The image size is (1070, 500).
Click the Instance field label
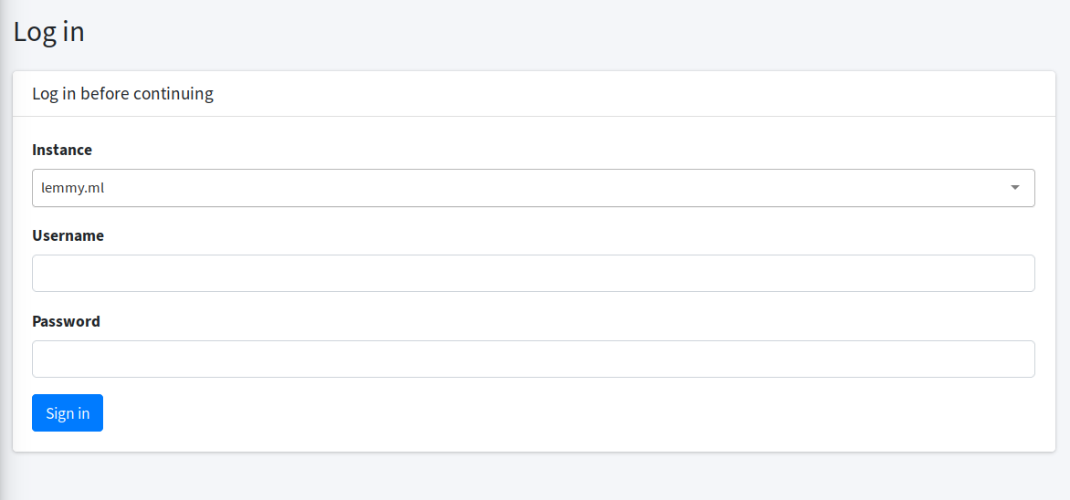(x=62, y=150)
